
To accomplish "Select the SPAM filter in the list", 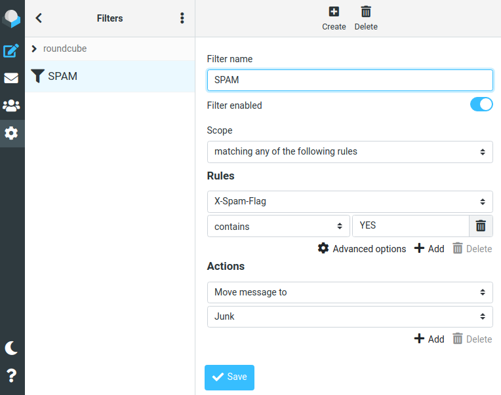I will tap(110, 76).
